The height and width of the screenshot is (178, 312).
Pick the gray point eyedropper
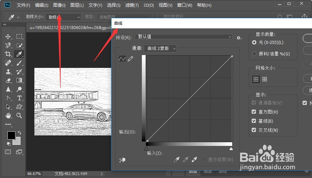pyautogui.click(x=185, y=159)
